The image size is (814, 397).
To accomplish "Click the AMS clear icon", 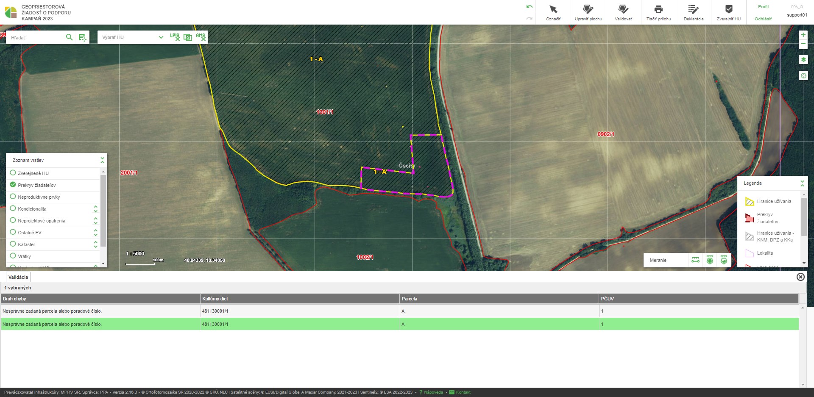I will coord(201,37).
